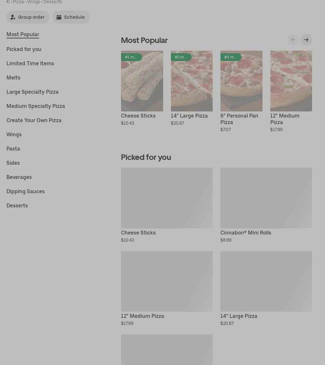Click the previous arrow in Most Popular carousel
325x365 pixels.
coord(293,40)
